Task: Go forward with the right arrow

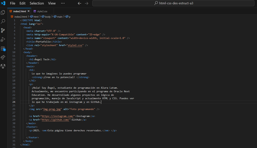Action: pyautogui.click(x=87, y=3)
